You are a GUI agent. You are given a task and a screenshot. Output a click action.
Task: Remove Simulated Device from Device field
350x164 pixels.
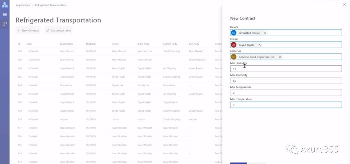[265, 33]
